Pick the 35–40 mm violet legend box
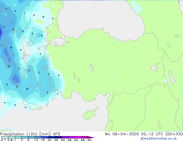 (x=71, y=137)
